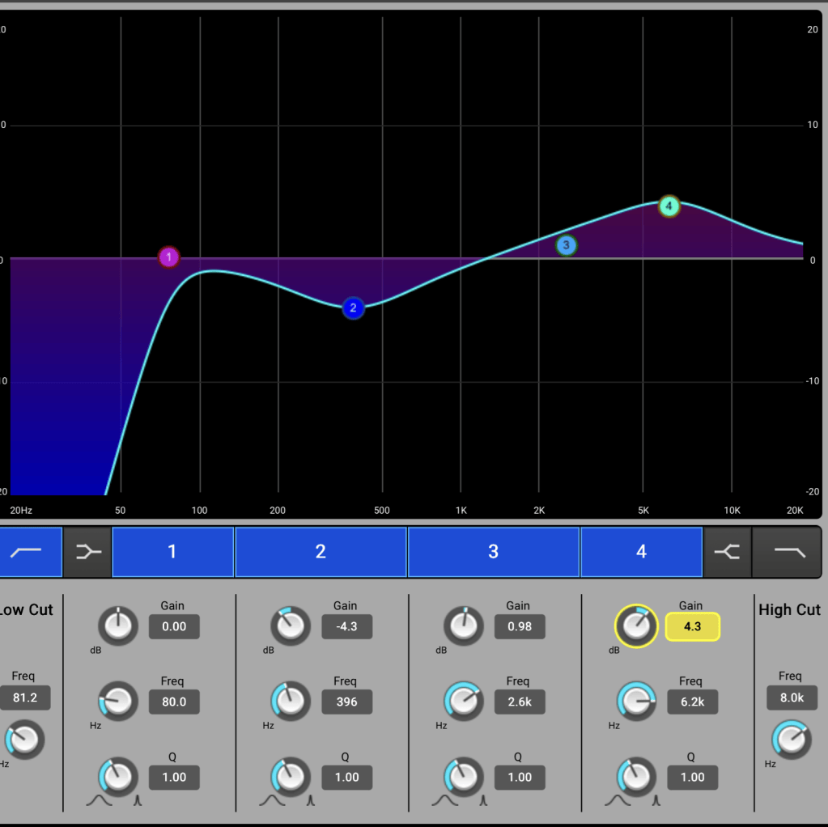The width and height of the screenshot is (828, 827).
Task: Toggle EQ band 2 button
Action: pyautogui.click(x=321, y=551)
